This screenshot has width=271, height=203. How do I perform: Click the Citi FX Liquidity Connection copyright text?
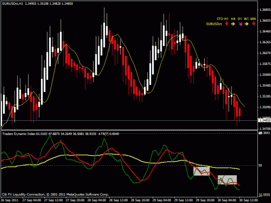click(56, 194)
